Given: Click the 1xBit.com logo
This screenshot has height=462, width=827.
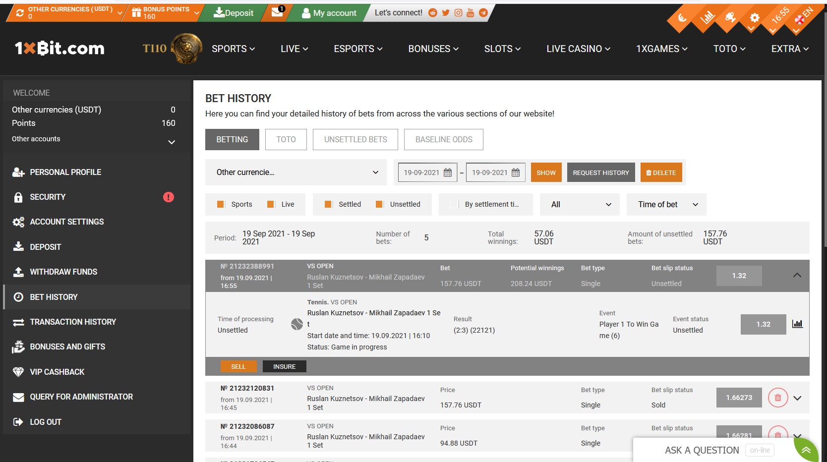Looking at the screenshot, I should click(x=59, y=48).
